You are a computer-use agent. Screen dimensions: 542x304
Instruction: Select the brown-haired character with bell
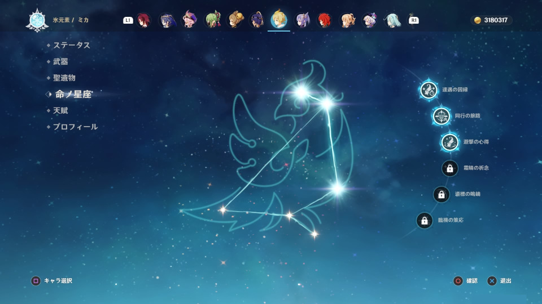pyautogui.click(x=236, y=20)
